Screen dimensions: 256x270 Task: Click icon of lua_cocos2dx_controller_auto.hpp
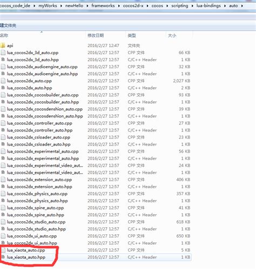click(3, 130)
